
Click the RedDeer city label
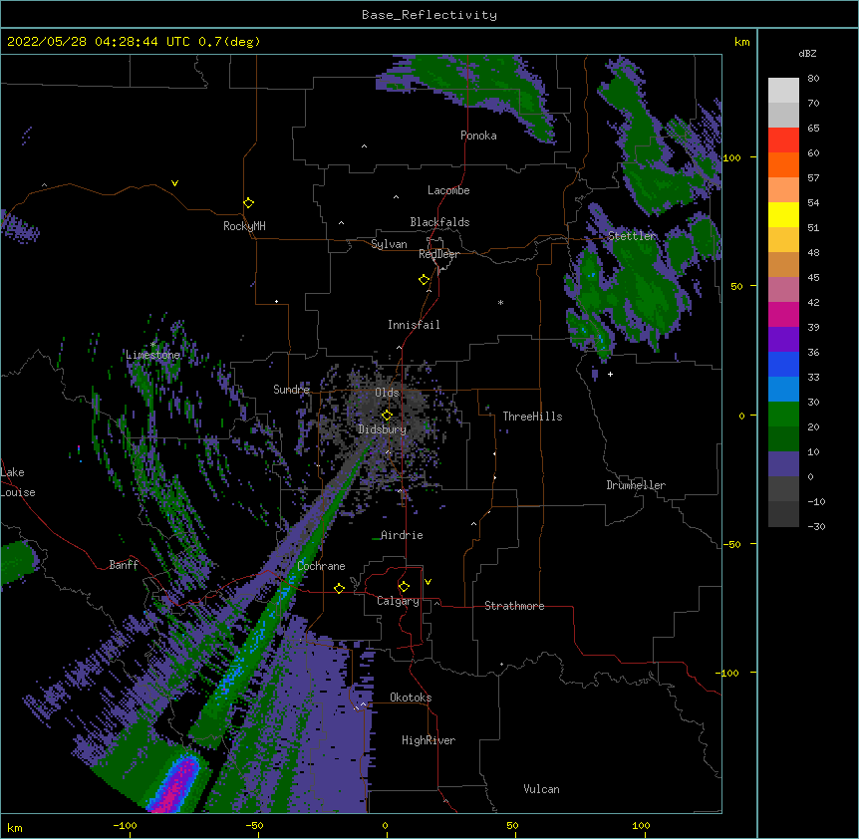pyautogui.click(x=438, y=254)
